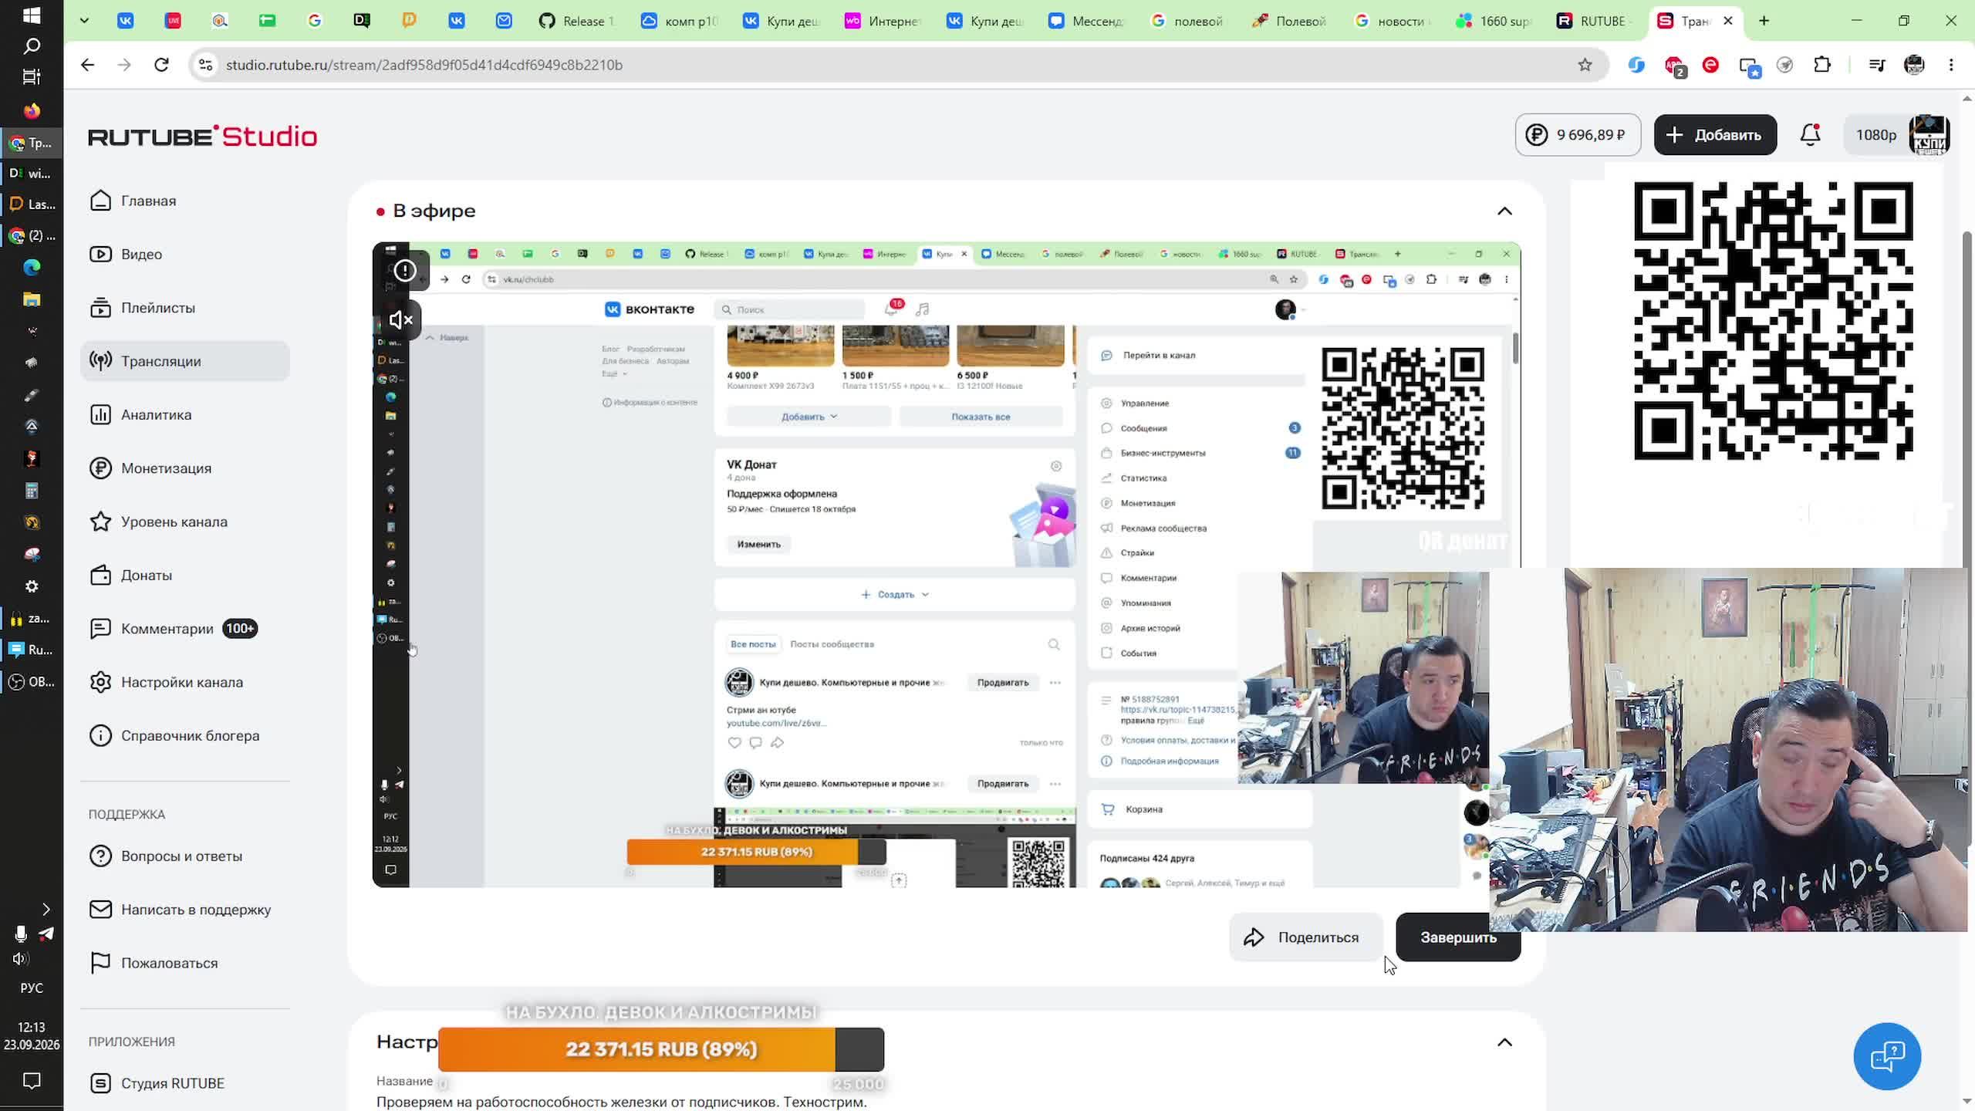
Task: End the stream with Завершить
Action: [x=1458, y=937]
